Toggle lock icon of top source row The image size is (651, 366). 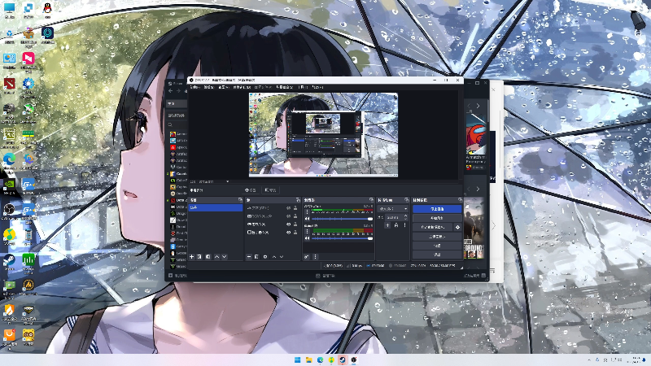[295, 208]
